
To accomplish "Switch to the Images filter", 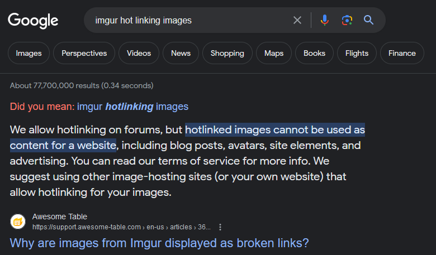I will coord(29,54).
